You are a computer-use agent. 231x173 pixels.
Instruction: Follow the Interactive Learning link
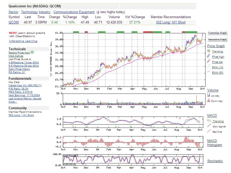[x=23, y=41]
